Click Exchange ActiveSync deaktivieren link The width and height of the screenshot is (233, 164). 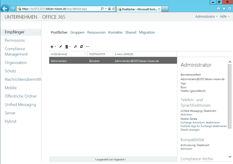(200, 123)
